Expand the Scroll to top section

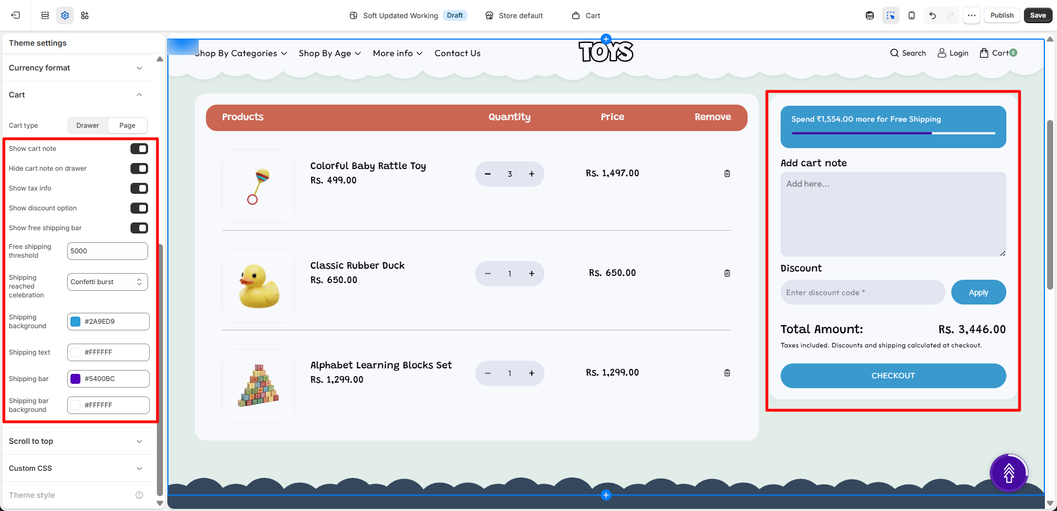[x=76, y=441]
